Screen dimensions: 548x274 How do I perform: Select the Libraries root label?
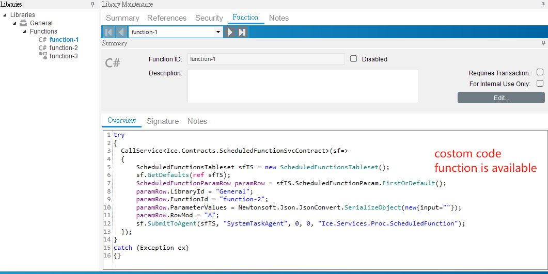(x=22, y=14)
